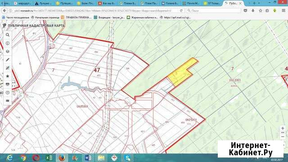
Task: Bookmark this page with the star icon
Action: (261, 11)
